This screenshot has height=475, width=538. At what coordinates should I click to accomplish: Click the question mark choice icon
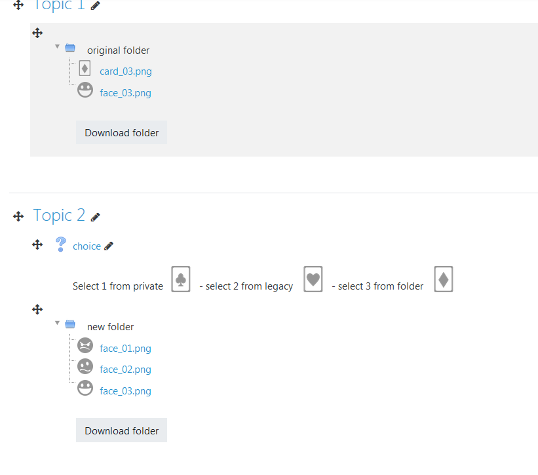pos(61,244)
